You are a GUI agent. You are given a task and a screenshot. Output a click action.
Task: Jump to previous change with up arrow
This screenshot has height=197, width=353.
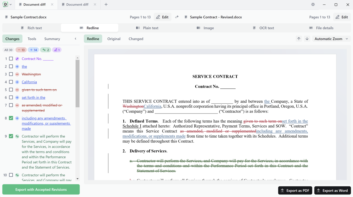tap(299, 39)
